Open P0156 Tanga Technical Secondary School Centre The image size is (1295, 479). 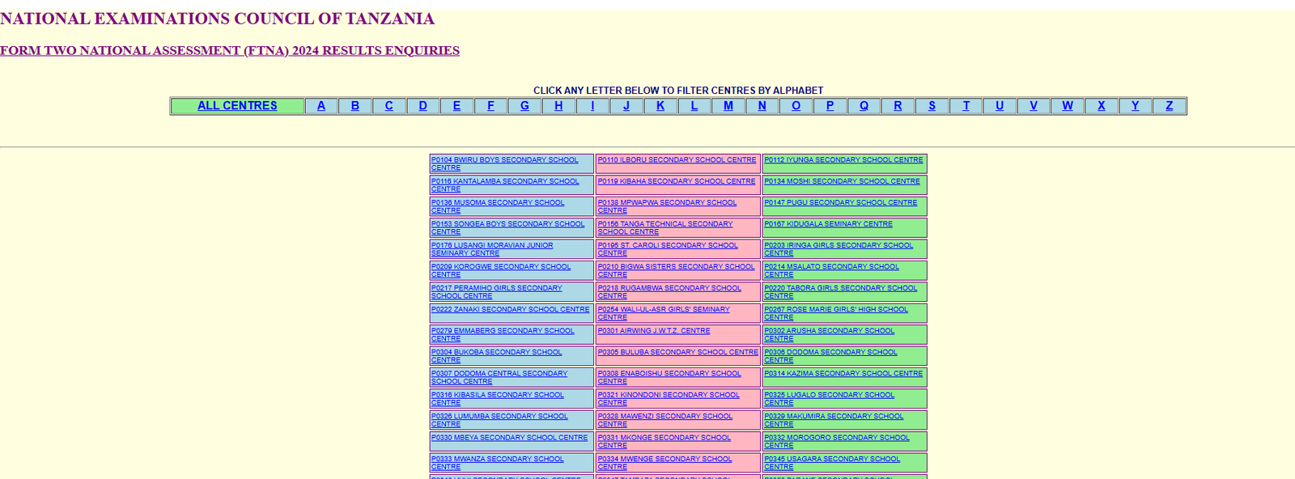[x=664, y=224]
